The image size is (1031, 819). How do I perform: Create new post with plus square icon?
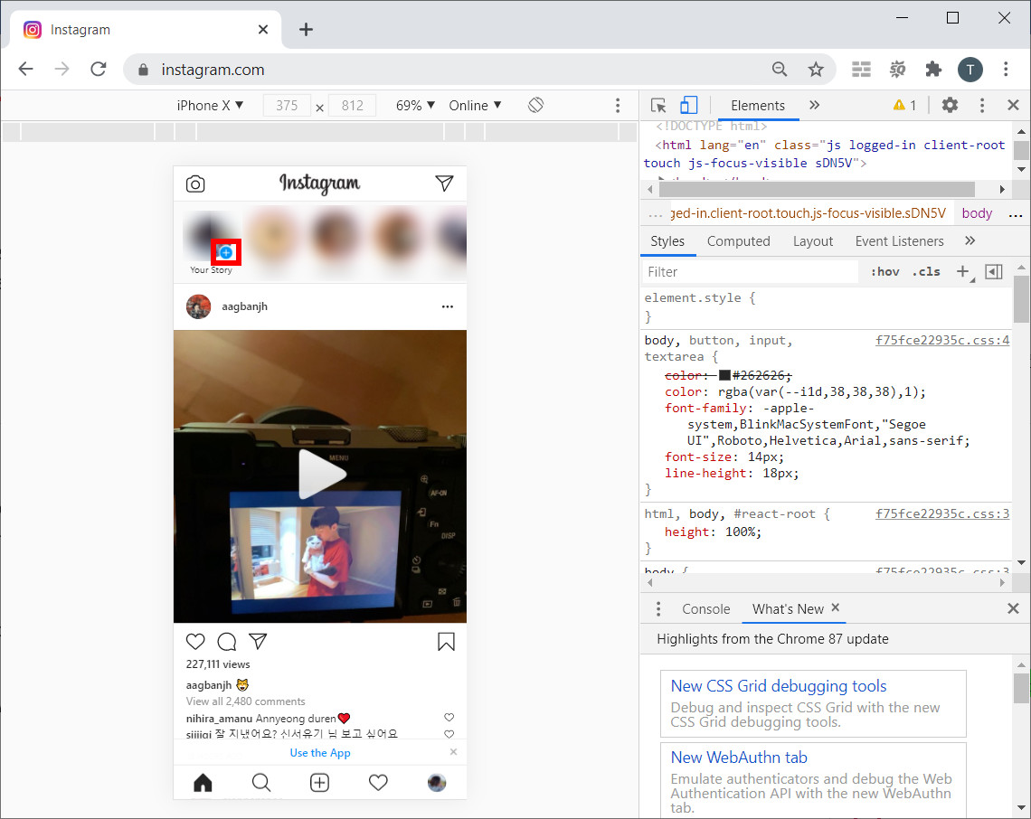[x=319, y=782]
